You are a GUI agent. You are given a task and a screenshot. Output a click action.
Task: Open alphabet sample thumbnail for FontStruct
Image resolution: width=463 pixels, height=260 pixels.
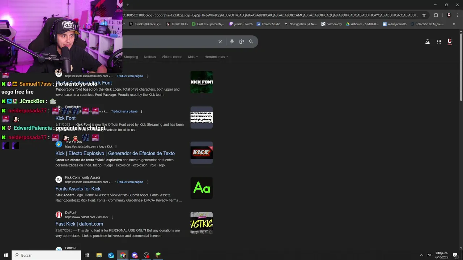pos(201,117)
